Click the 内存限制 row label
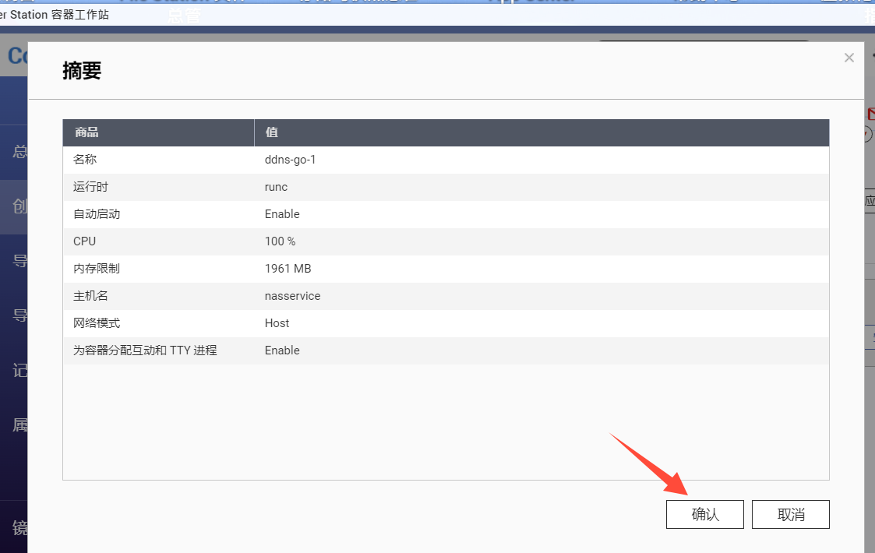This screenshot has width=875, height=553. (x=97, y=269)
